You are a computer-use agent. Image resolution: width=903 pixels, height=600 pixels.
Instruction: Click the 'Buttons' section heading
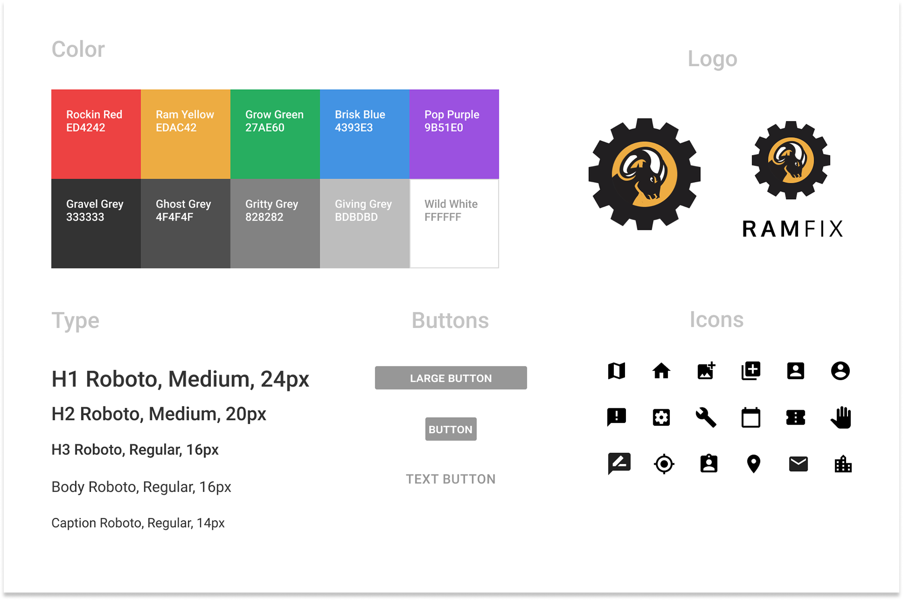pyautogui.click(x=450, y=321)
